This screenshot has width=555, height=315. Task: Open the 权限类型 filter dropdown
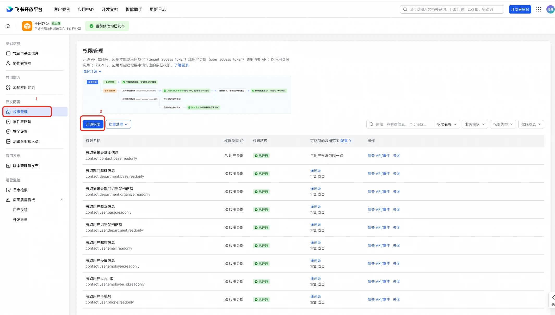[x=503, y=124]
